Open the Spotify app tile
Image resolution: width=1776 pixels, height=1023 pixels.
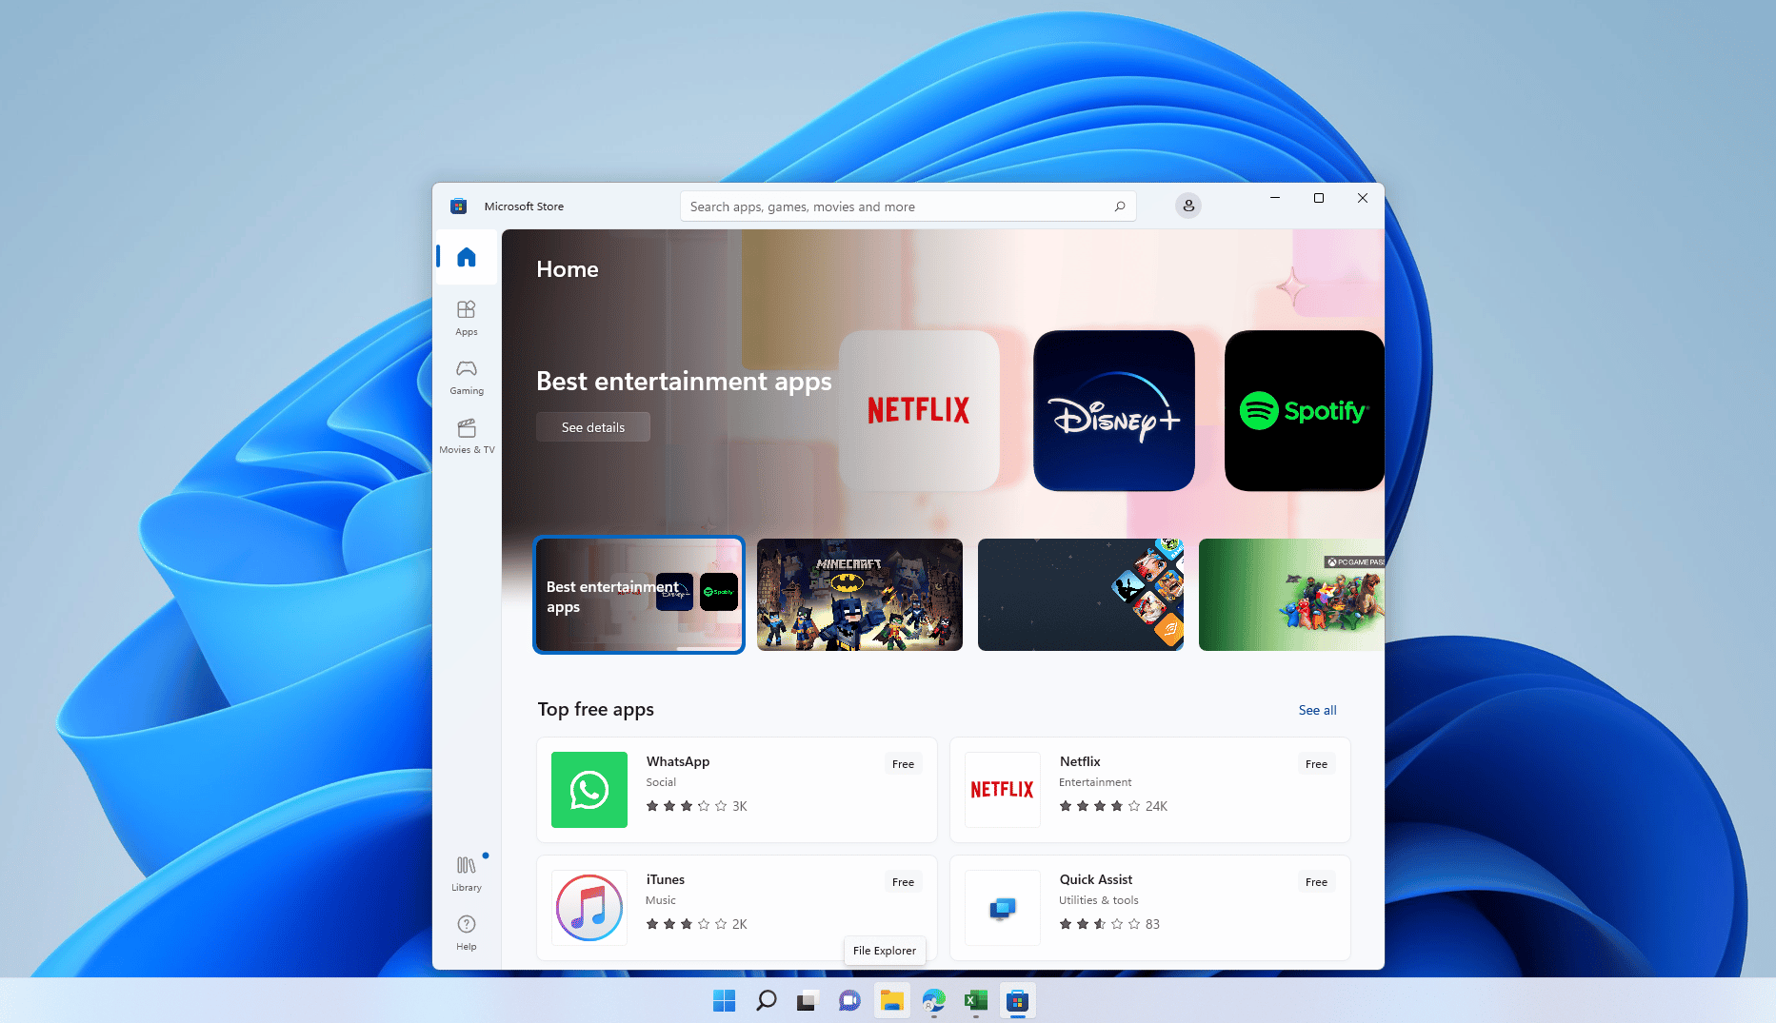pyautogui.click(x=1303, y=411)
